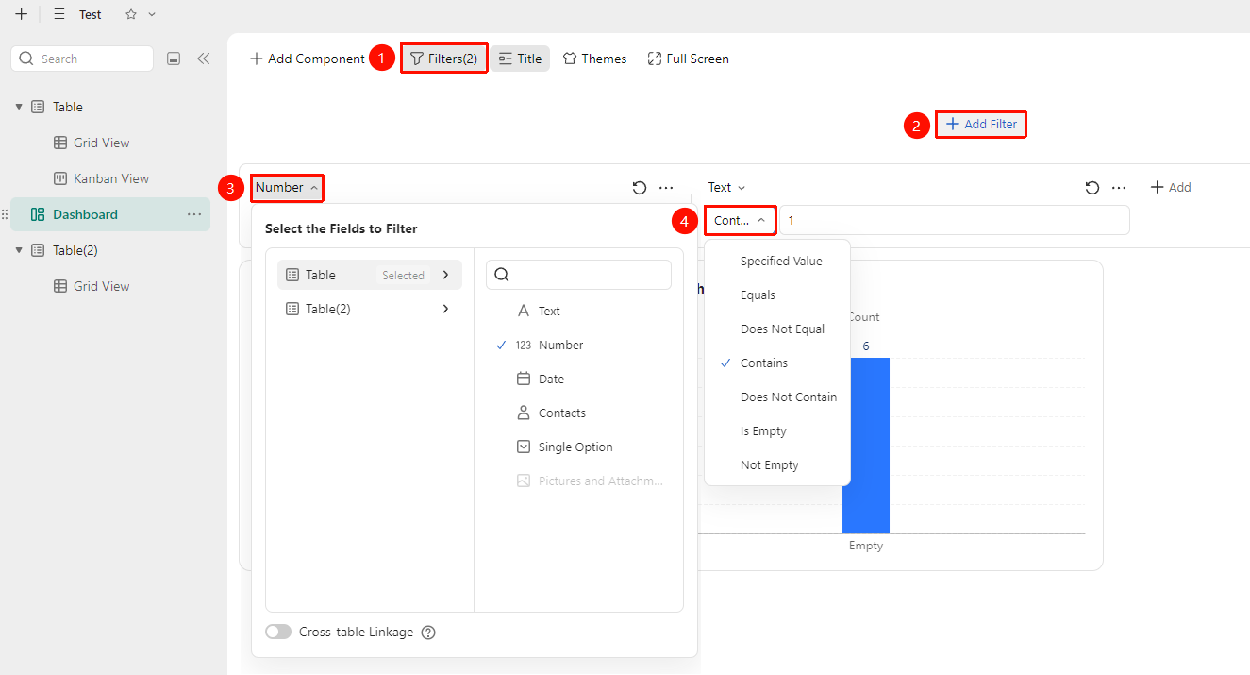This screenshot has height=675, width=1250.
Task: Open the Dashboard more options ellipsis
Action: (x=194, y=214)
